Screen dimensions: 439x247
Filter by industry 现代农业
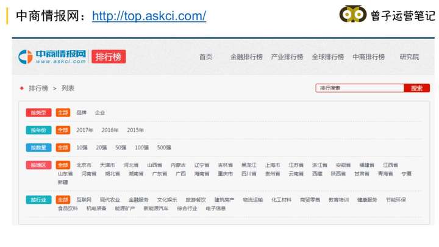110,199
